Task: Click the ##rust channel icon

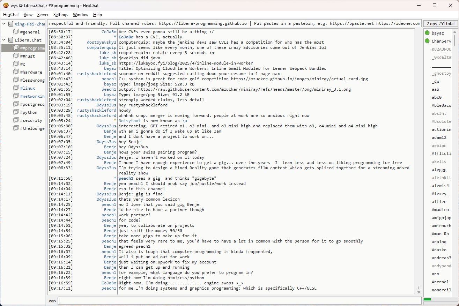Action: coord(16,56)
